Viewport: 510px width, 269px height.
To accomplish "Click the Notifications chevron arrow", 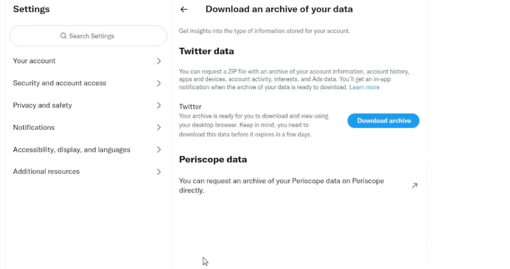I will [158, 128].
